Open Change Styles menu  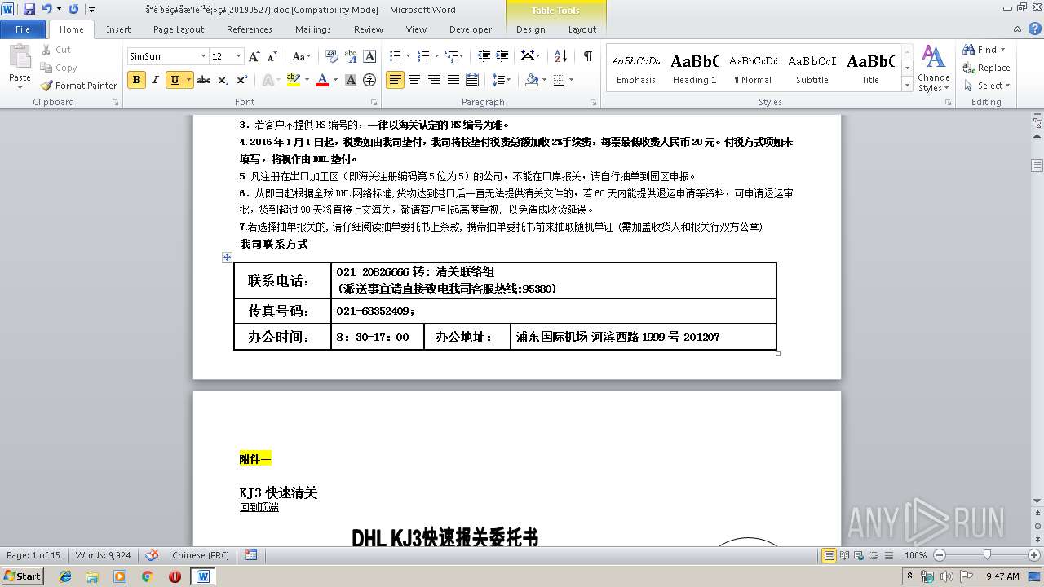coord(933,69)
